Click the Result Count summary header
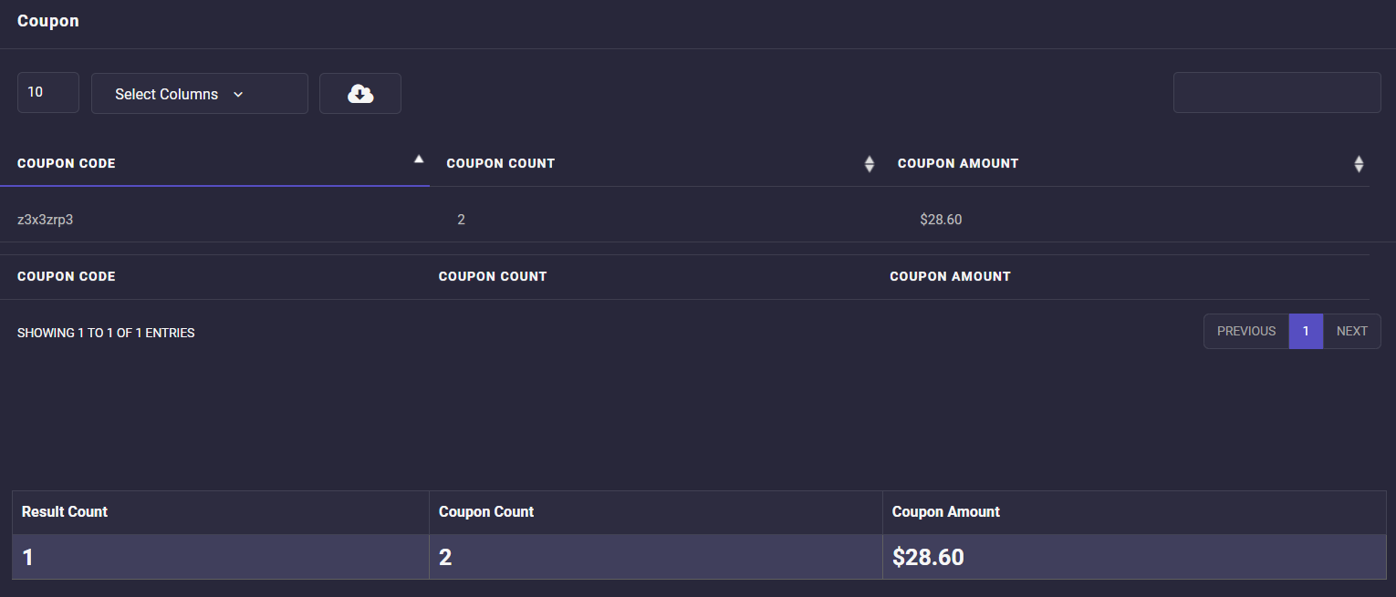 tap(65, 512)
